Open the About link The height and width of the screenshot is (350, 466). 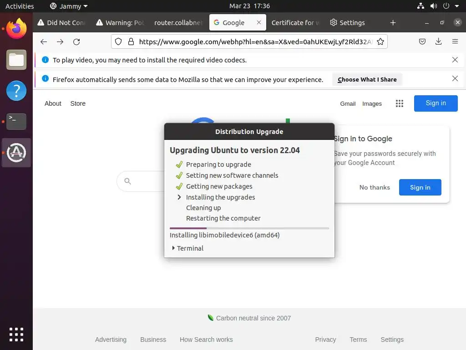[53, 103]
